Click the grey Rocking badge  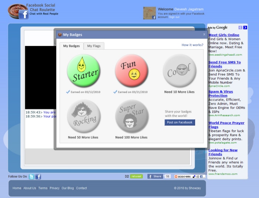coord(84,116)
